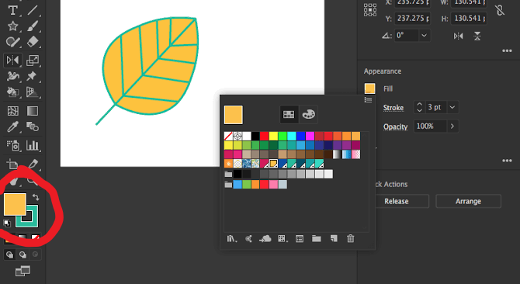Open more Transform options ellipsis
This screenshot has width=520, height=284.
(x=507, y=50)
